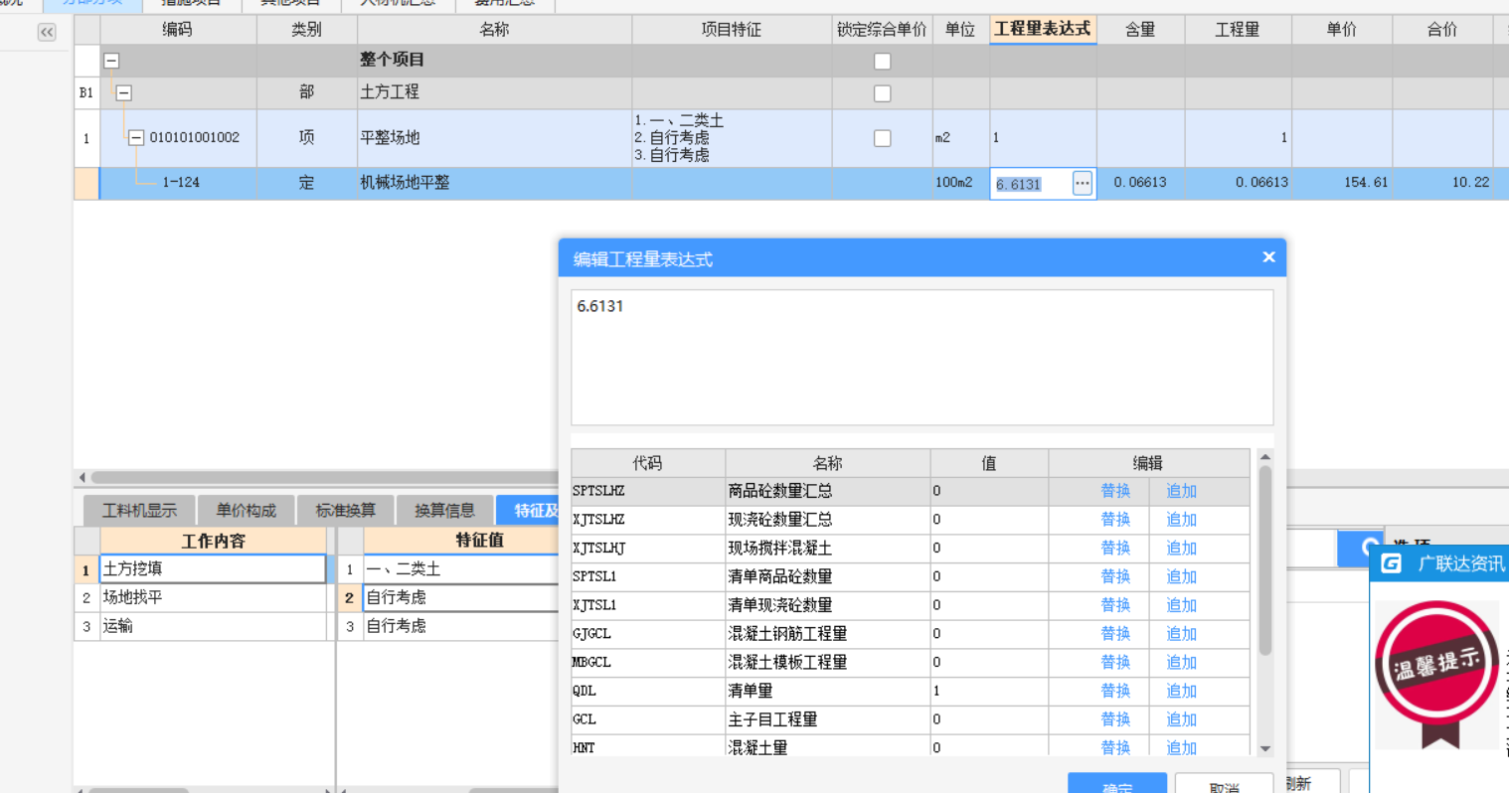This screenshot has width=1509, height=793.
Task: Click 追加 for XJTSLHJ row
Action: tap(1181, 549)
